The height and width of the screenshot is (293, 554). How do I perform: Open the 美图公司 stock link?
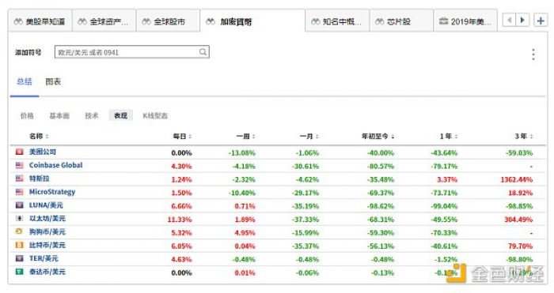43,152
